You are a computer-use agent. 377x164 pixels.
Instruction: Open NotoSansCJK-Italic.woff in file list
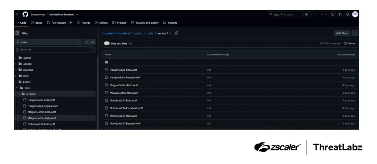123,116
